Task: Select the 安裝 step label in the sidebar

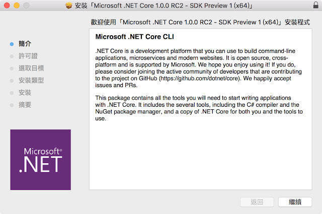Action: tap(25, 93)
